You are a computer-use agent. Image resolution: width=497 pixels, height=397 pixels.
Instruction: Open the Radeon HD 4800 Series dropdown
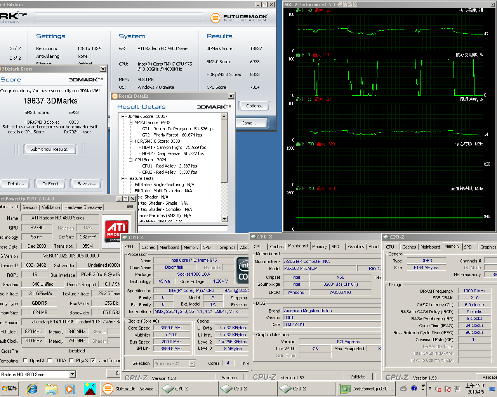73,374
